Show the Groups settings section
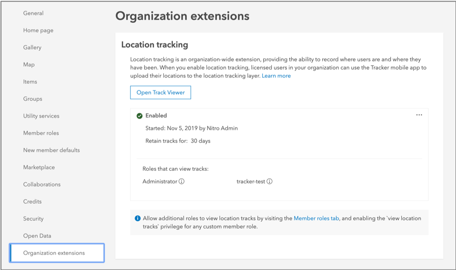Screen dimensions: 456x270 click(32, 99)
